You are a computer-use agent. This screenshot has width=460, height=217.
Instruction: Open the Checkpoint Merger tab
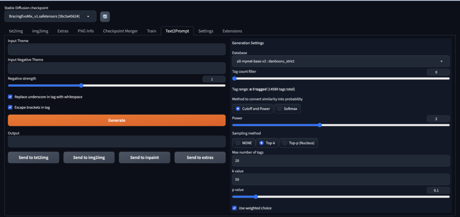coord(120,31)
